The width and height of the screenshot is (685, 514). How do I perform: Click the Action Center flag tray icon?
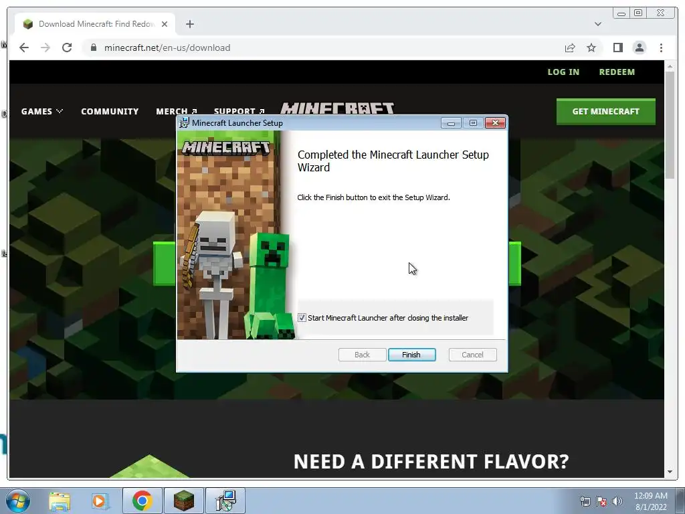pyautogui.click(x=601, y=501)
